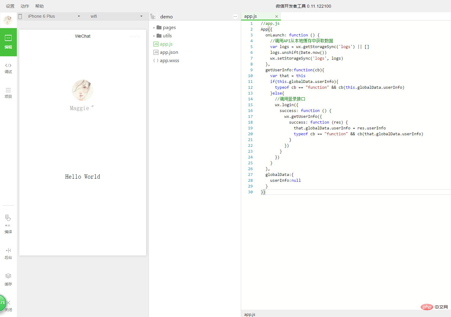Click line number 16 in the gutter
Screen dimensions: 451x317
point(250,110)
